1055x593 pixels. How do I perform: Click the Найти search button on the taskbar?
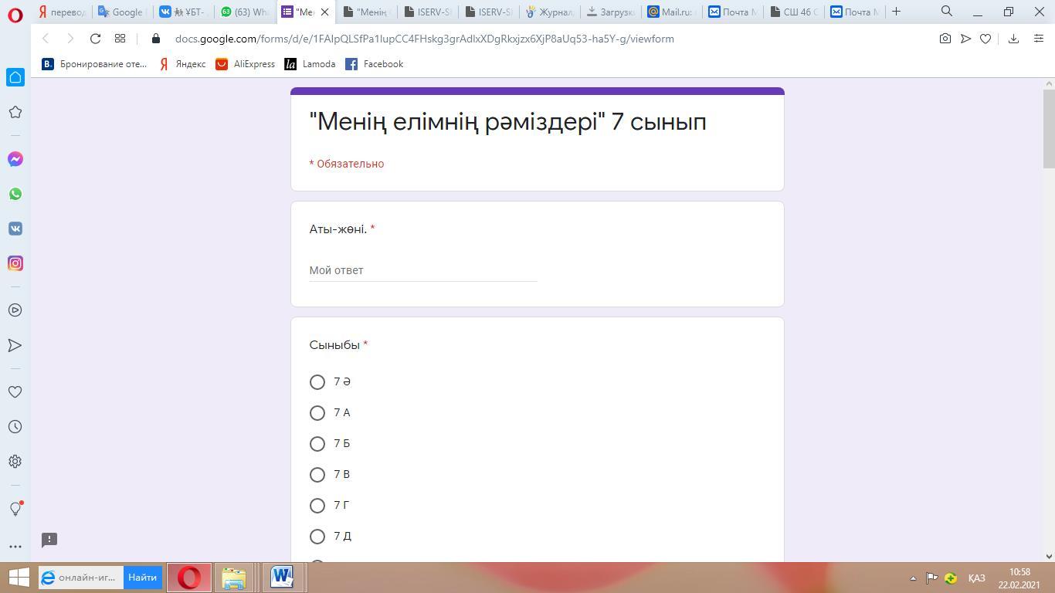click(143, 578)
